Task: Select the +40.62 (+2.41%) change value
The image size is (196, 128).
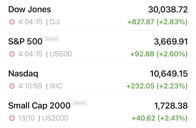Action: pos(160,118)
